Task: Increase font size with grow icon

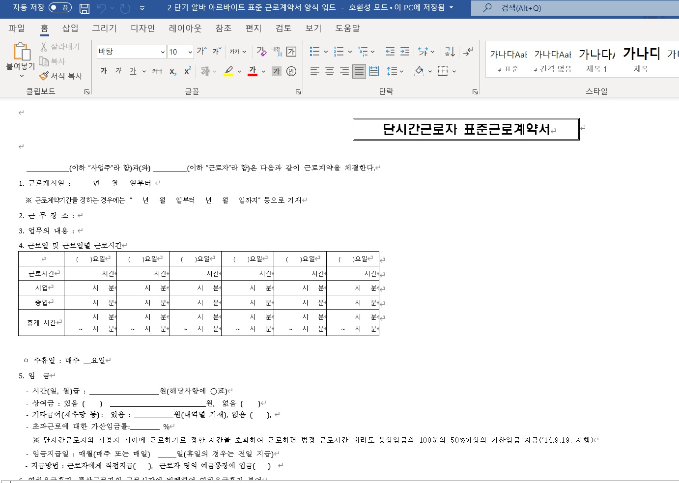Action: click(201, 51)
